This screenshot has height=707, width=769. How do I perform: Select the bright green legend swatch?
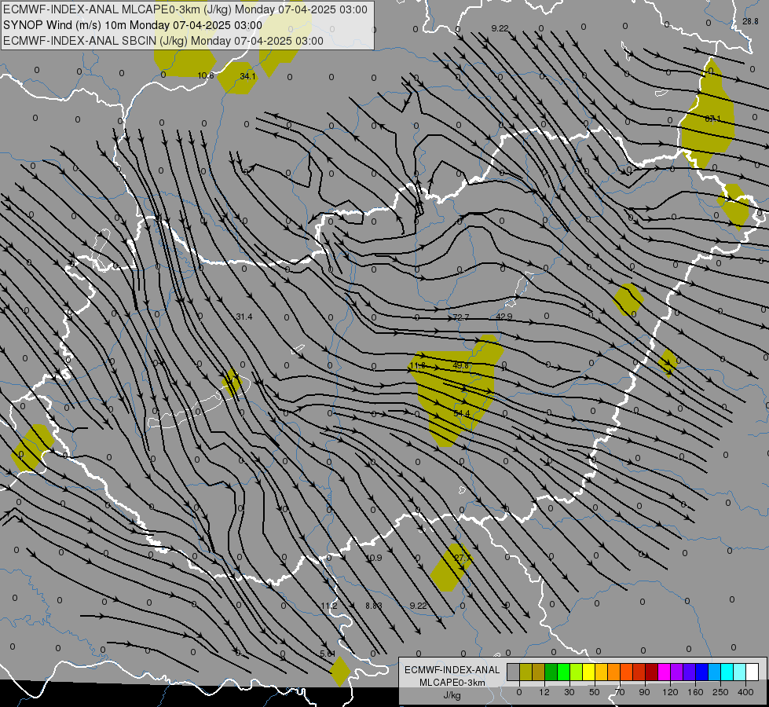(564, 672)
